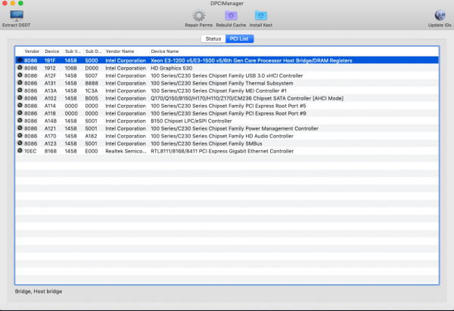
Task: Switch to the Status tab
Action: 213,38
